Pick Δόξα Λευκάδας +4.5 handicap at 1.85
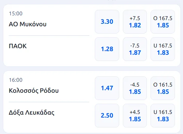The image size is (183, 134). pyautogui.click(x=135, y=115)
